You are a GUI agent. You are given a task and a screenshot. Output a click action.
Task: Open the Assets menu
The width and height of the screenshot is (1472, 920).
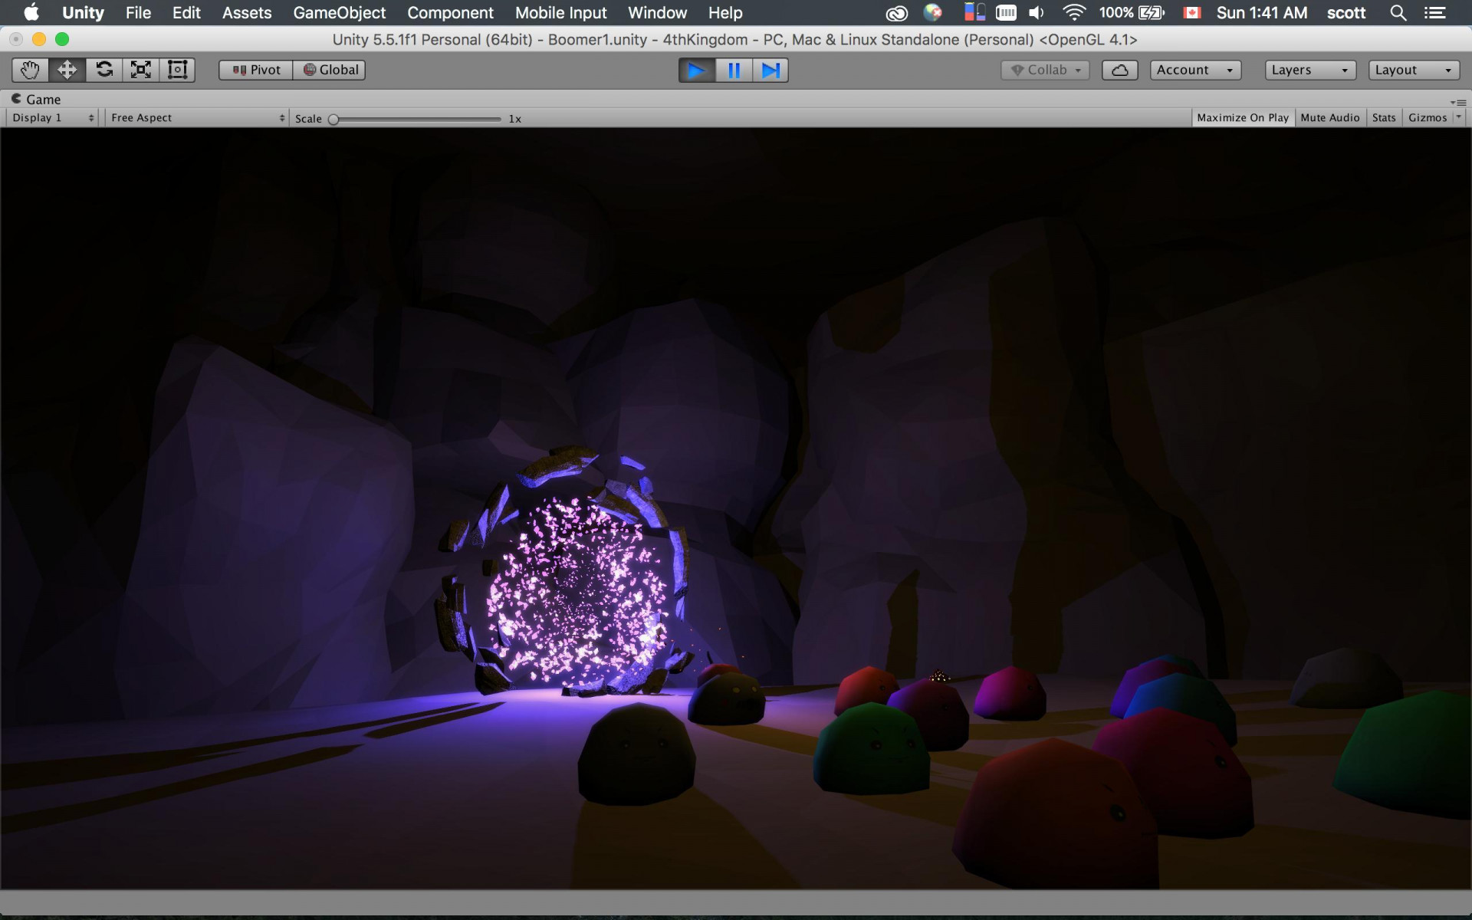point(247,12)
